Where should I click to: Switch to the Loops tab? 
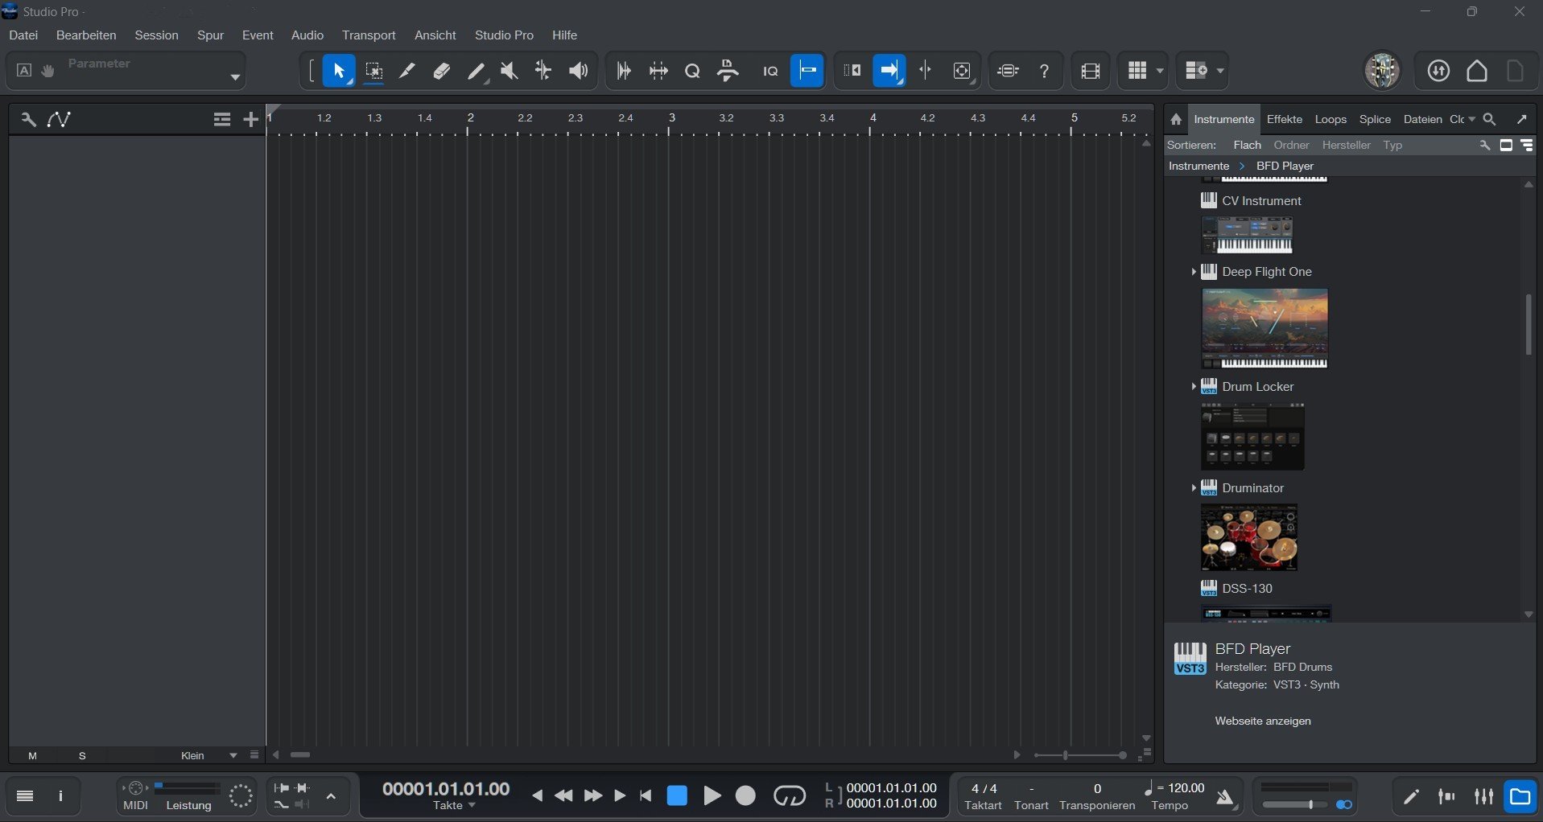click(x=1331, y=120)
